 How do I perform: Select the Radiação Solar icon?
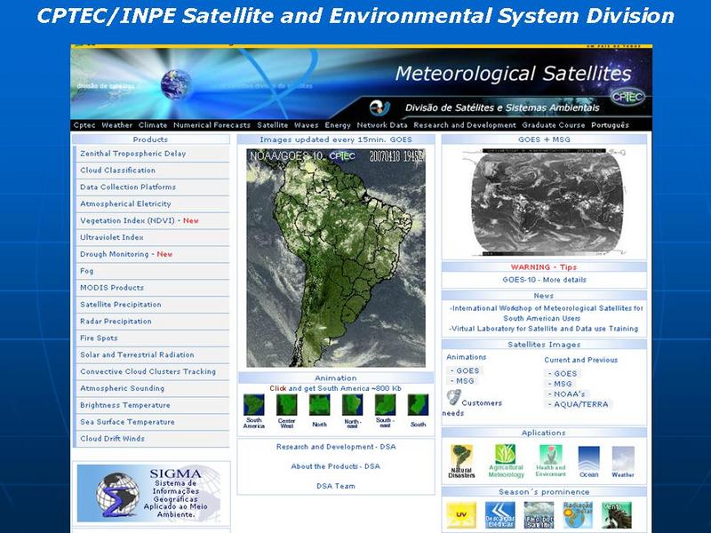(x=577, y=515)
